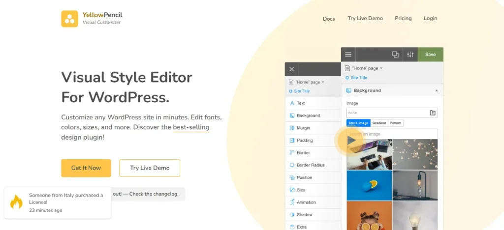The image size is (504, 230).
Task: Select the blue lemon stock image thumbnail
Action: pos(369,185)
